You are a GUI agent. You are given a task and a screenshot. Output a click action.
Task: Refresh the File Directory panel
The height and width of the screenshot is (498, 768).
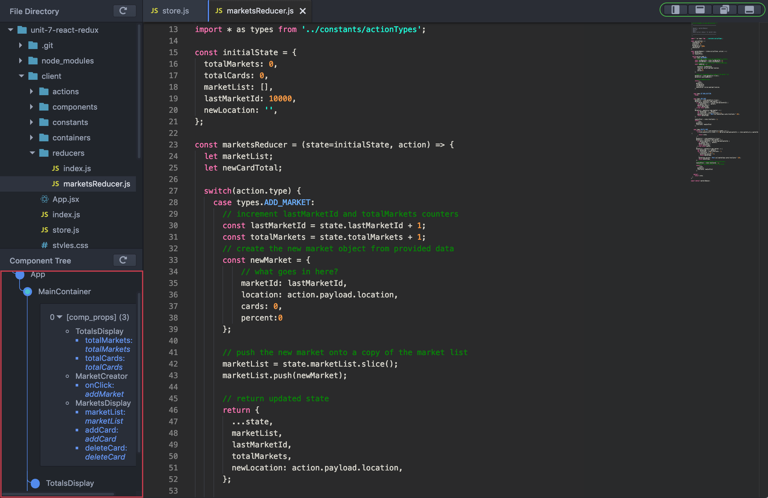(x=124, y=11)
